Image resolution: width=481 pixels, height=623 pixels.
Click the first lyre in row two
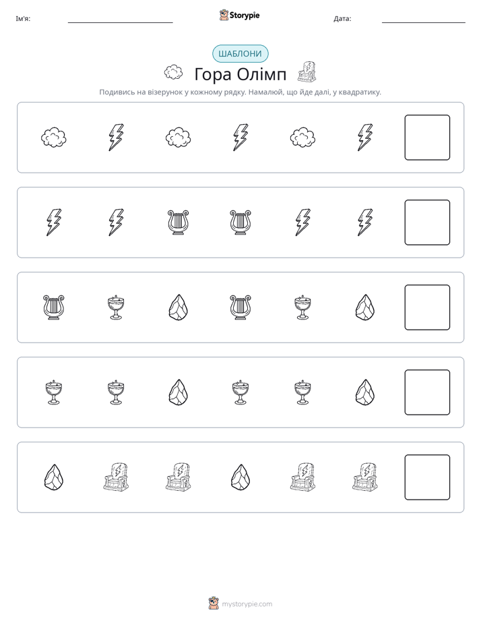[x=179, y=222]
